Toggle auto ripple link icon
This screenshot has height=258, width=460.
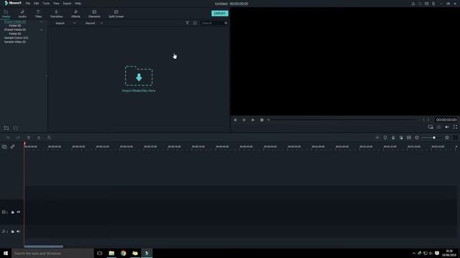(13, 146)
